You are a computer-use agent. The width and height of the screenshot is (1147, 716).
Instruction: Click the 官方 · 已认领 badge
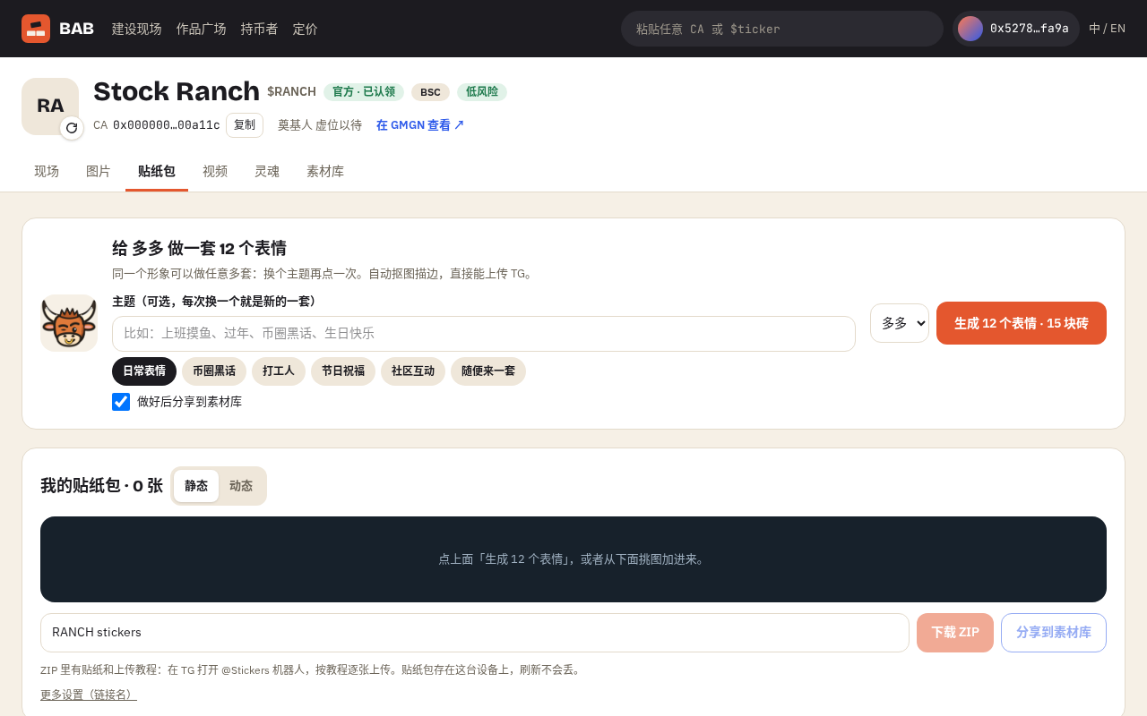pos(364,92)
